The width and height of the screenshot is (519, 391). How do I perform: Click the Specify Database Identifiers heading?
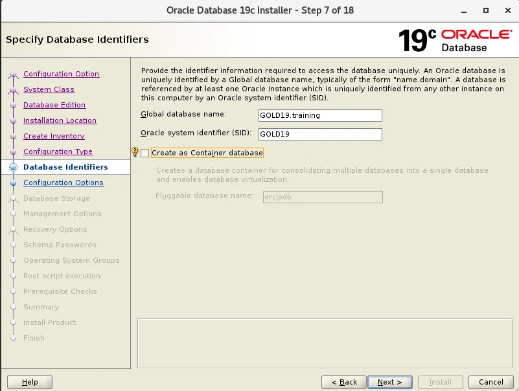pyautogui.click(x=78, y=39)
